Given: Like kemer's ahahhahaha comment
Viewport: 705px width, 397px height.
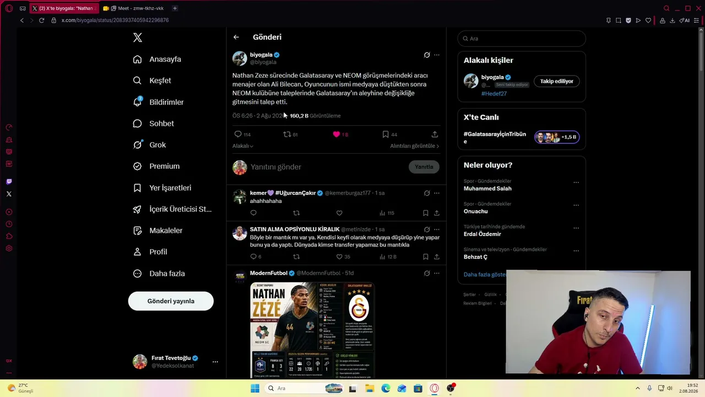Looking at the screenshot, I should coord(339,213).
